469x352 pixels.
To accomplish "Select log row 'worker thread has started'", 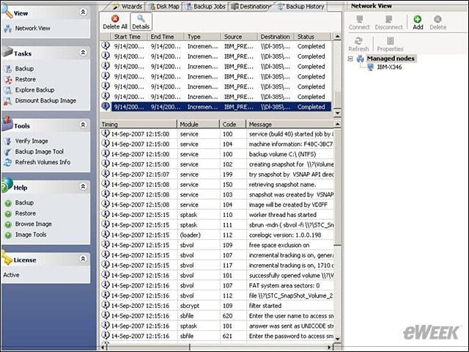I will (217, 215).
